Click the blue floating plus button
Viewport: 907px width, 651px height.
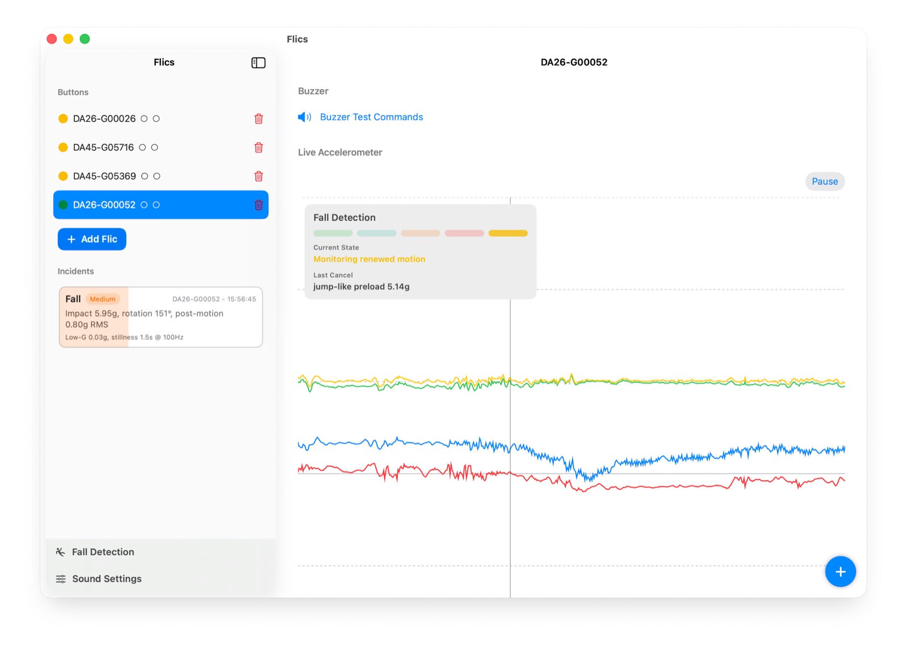[x=840, y=572]
